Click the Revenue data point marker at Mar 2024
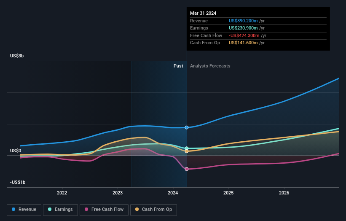 pyautogui.click(x=187, y=127)
